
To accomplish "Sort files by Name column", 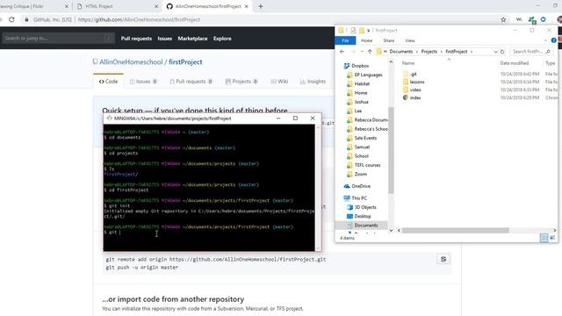I will pos(408,63).
